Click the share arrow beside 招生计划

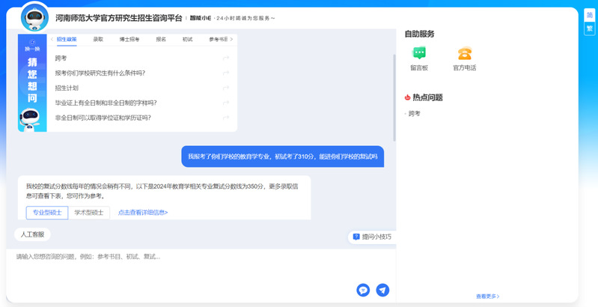point(226,88)
